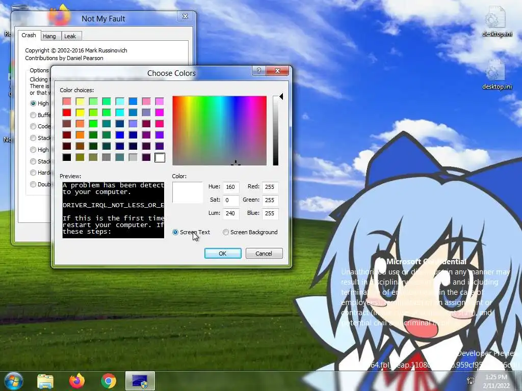This screenshot has height=391, width=522.
Task: Open the Windows Start orb
Action: 13,381
